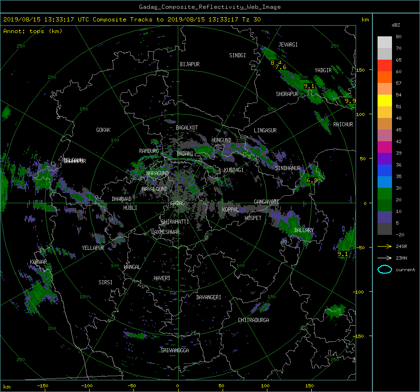The image size is (420, 392).
Task: Click the NARAGUND city label
Action: [x=158, y=173]
